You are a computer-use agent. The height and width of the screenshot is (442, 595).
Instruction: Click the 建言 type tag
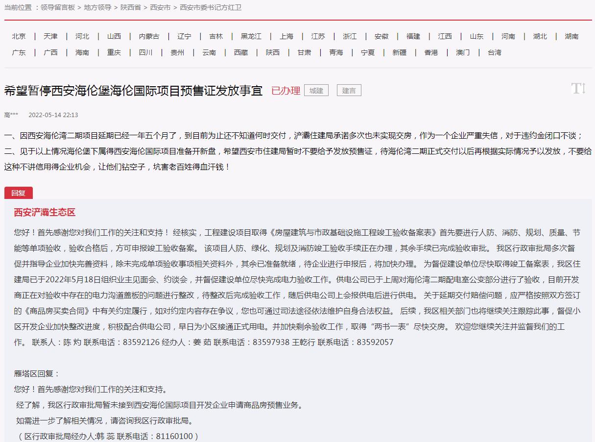[x=349, y=91]
